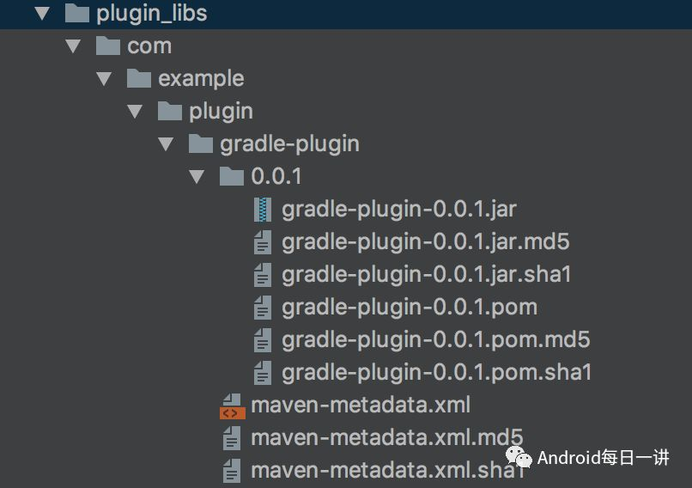This screenshot has height=488, width=692.
Task: Click the gradle-plugin folder icon
Action: [x=201, y=144]
